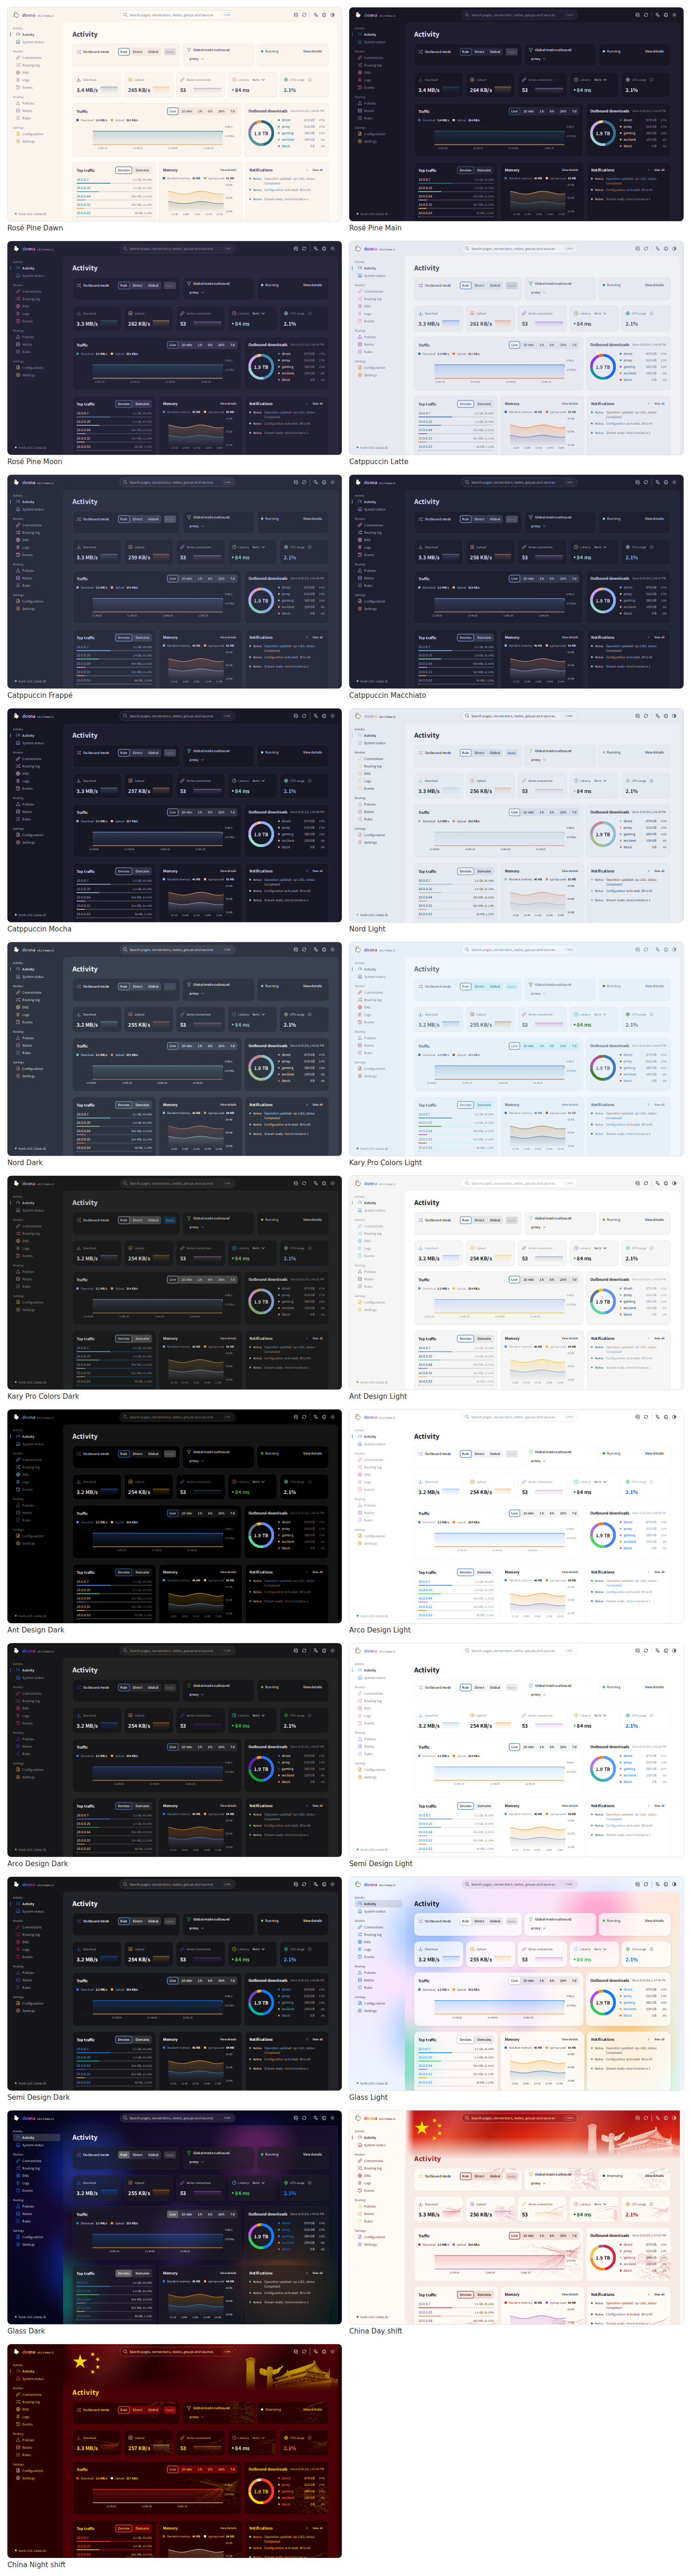This screenshot has height=2576, width=691.
Task: Click the Logs icon in China Day shift sidebar
Action: [x=359, y=2183]
